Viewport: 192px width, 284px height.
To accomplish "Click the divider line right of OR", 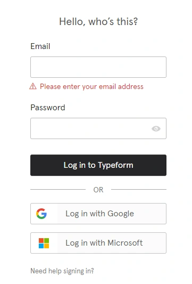I will 139,190.
